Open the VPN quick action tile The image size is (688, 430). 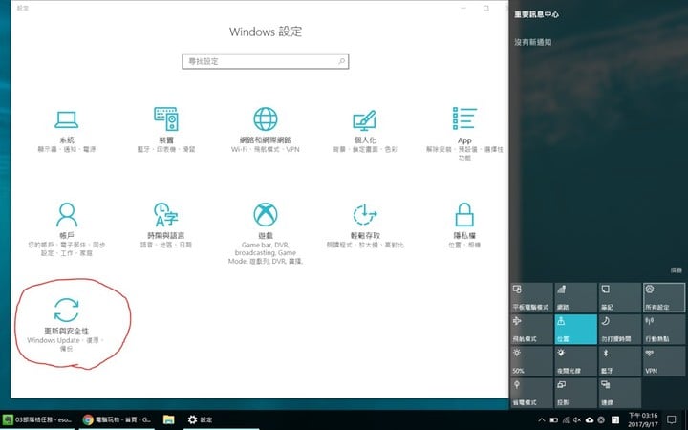pos(664,361)
